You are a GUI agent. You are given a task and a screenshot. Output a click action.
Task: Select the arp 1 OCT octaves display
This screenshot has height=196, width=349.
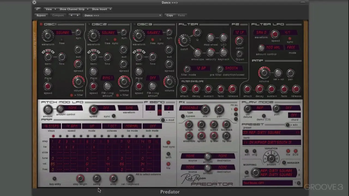[x=112, y=126]
